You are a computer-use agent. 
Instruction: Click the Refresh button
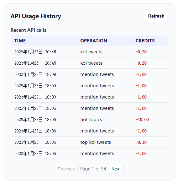(x=156, y=16)
